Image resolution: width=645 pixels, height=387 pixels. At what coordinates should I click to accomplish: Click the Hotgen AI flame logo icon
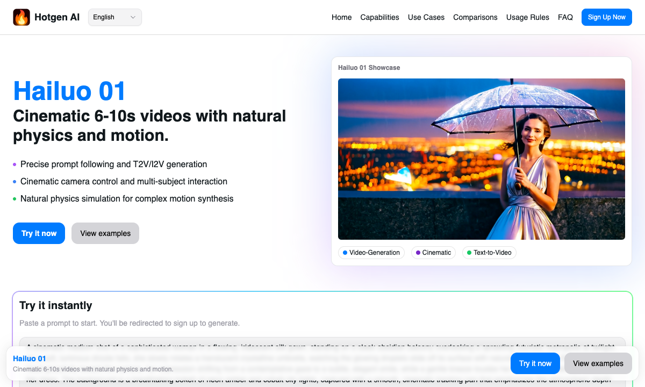[x=21, y=17]
